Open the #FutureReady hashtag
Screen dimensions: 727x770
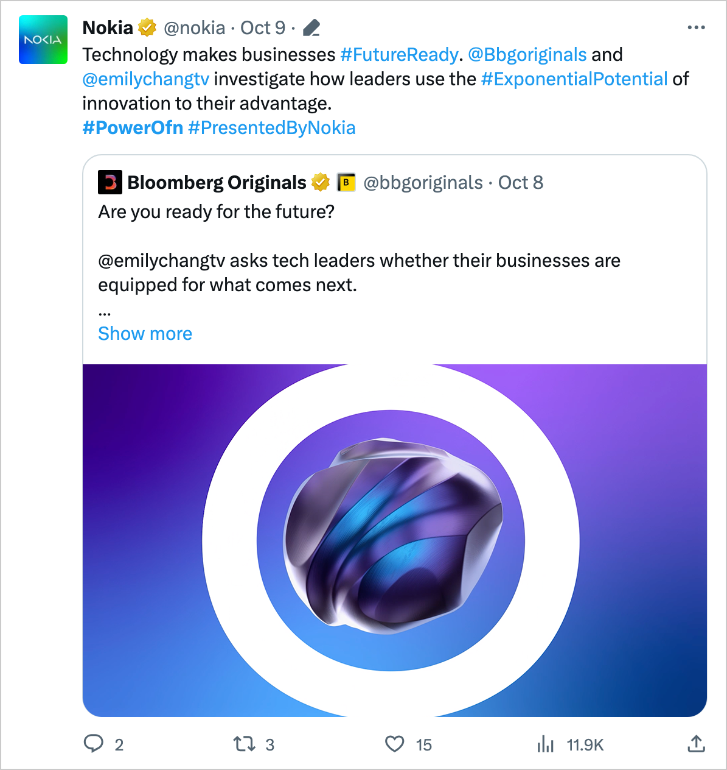coord(399,55)
